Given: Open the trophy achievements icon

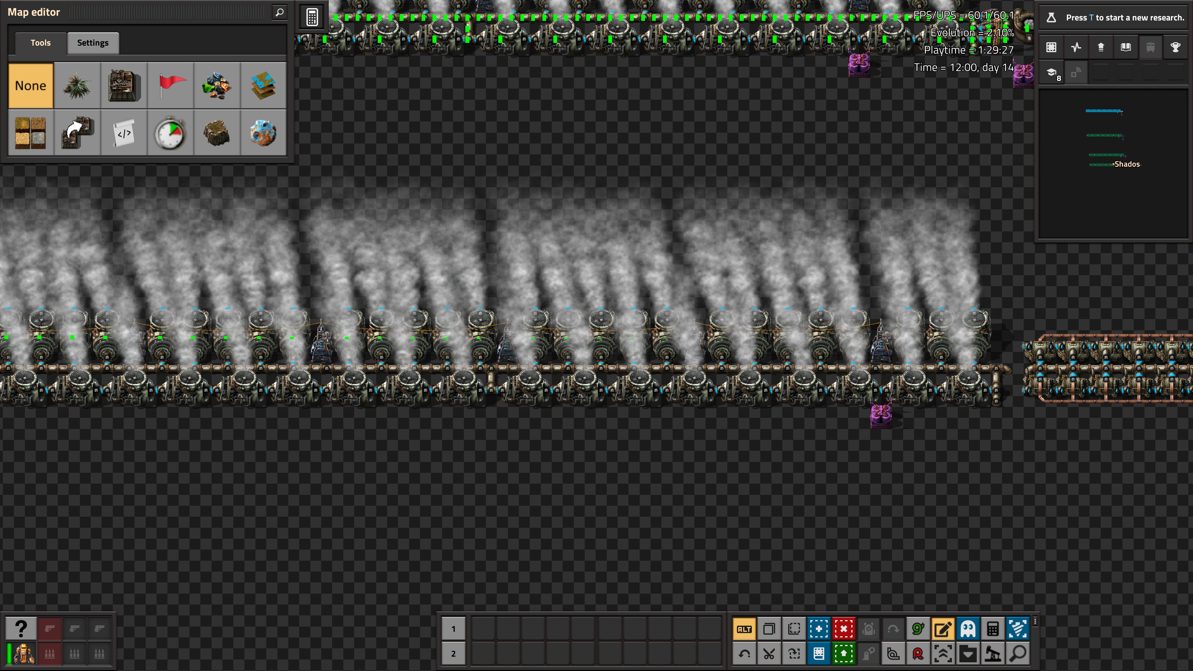Looking at the screenshot, I should [1175, 47].
